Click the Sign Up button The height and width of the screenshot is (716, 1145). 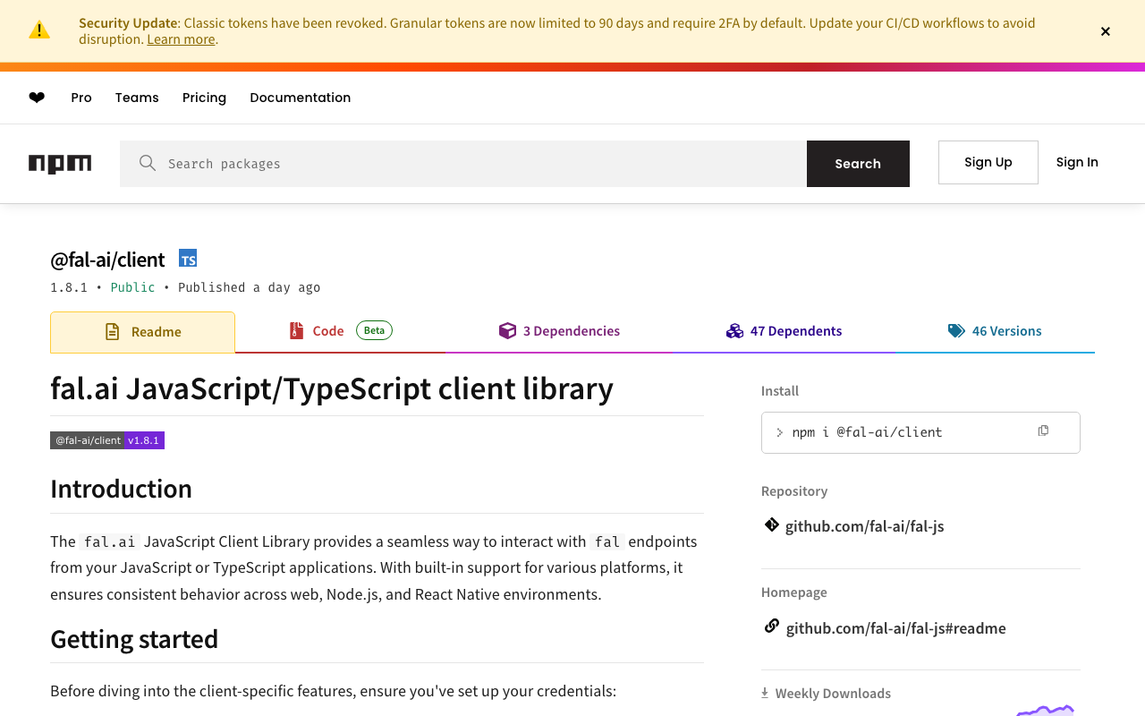coord(988,162)
